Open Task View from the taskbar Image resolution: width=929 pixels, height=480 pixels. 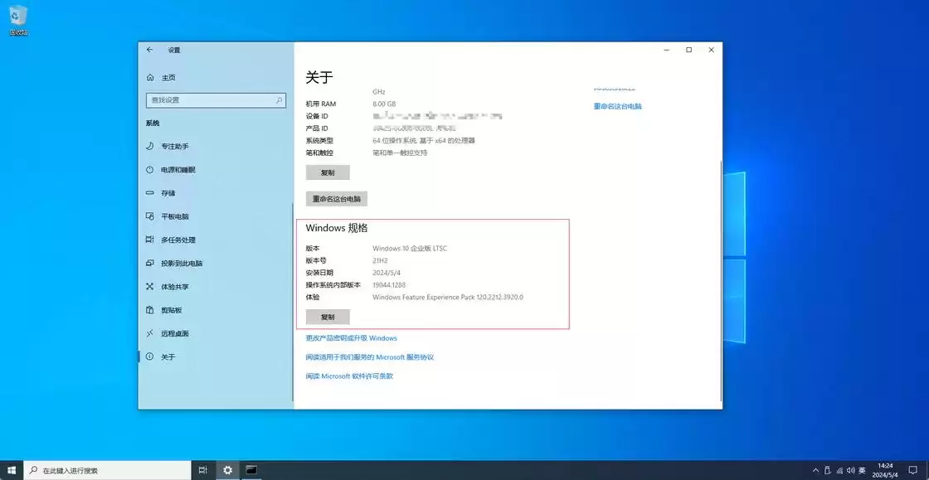[202, 468]
